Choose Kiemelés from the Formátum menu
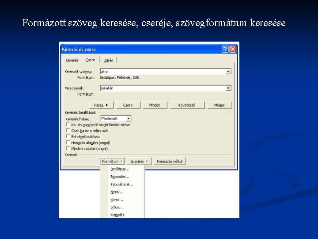 [122, 215]
